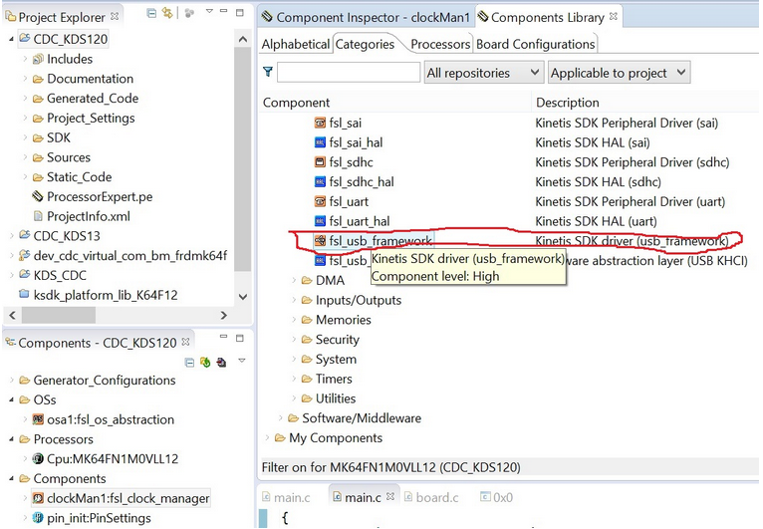
Task: Collapse the Processors folder in Components
Action: [x=11, y=439]
